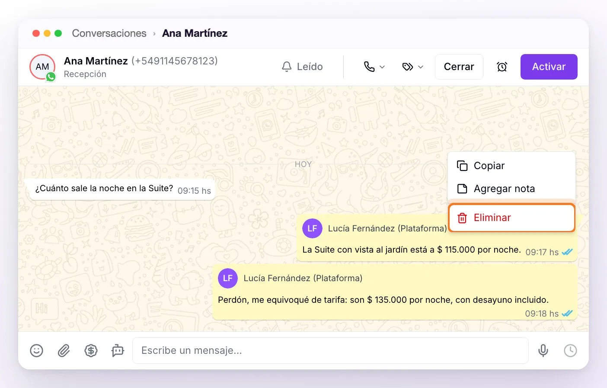Attach a file with the paperclip icon
607x388 pixels.
click(x=64, y=350)
